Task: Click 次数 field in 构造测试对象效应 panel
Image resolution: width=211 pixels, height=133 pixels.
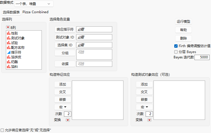Action: coord(149,114)
